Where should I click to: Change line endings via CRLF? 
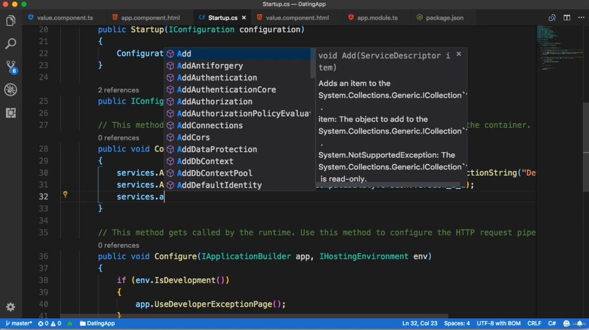[x=534, y=324]
